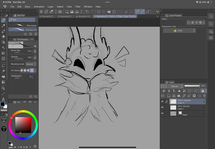This screenshot has width=215, height=149.
Task: Open the Blending mode Normal dropdown
Action: click(x=30, y=64)
